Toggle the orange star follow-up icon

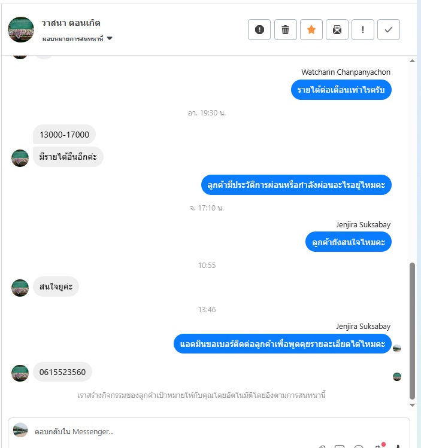pos(311,30)
